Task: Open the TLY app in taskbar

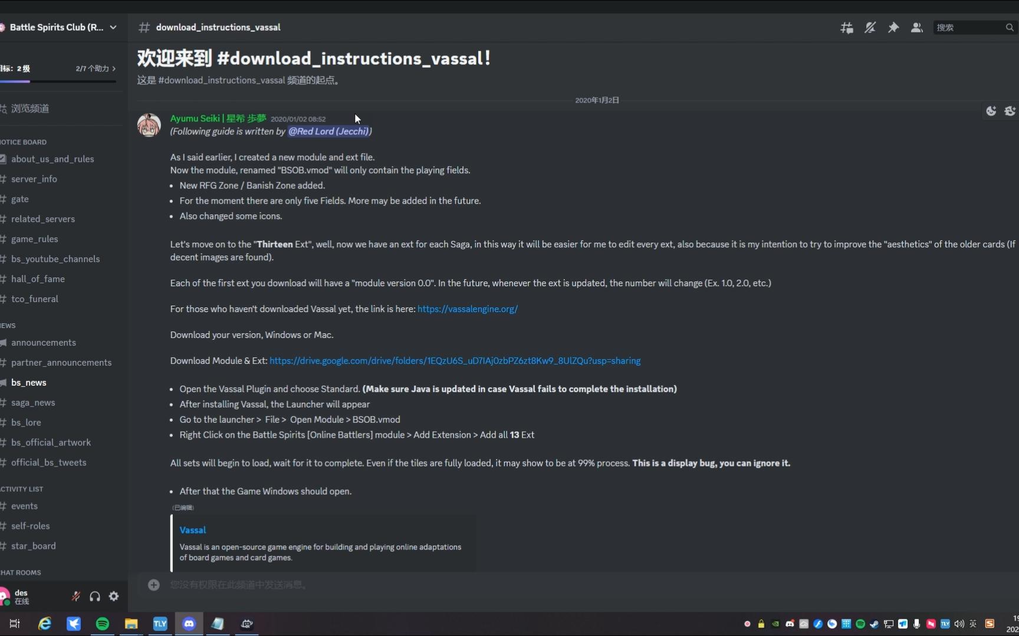Action: [x=160, y=624]
